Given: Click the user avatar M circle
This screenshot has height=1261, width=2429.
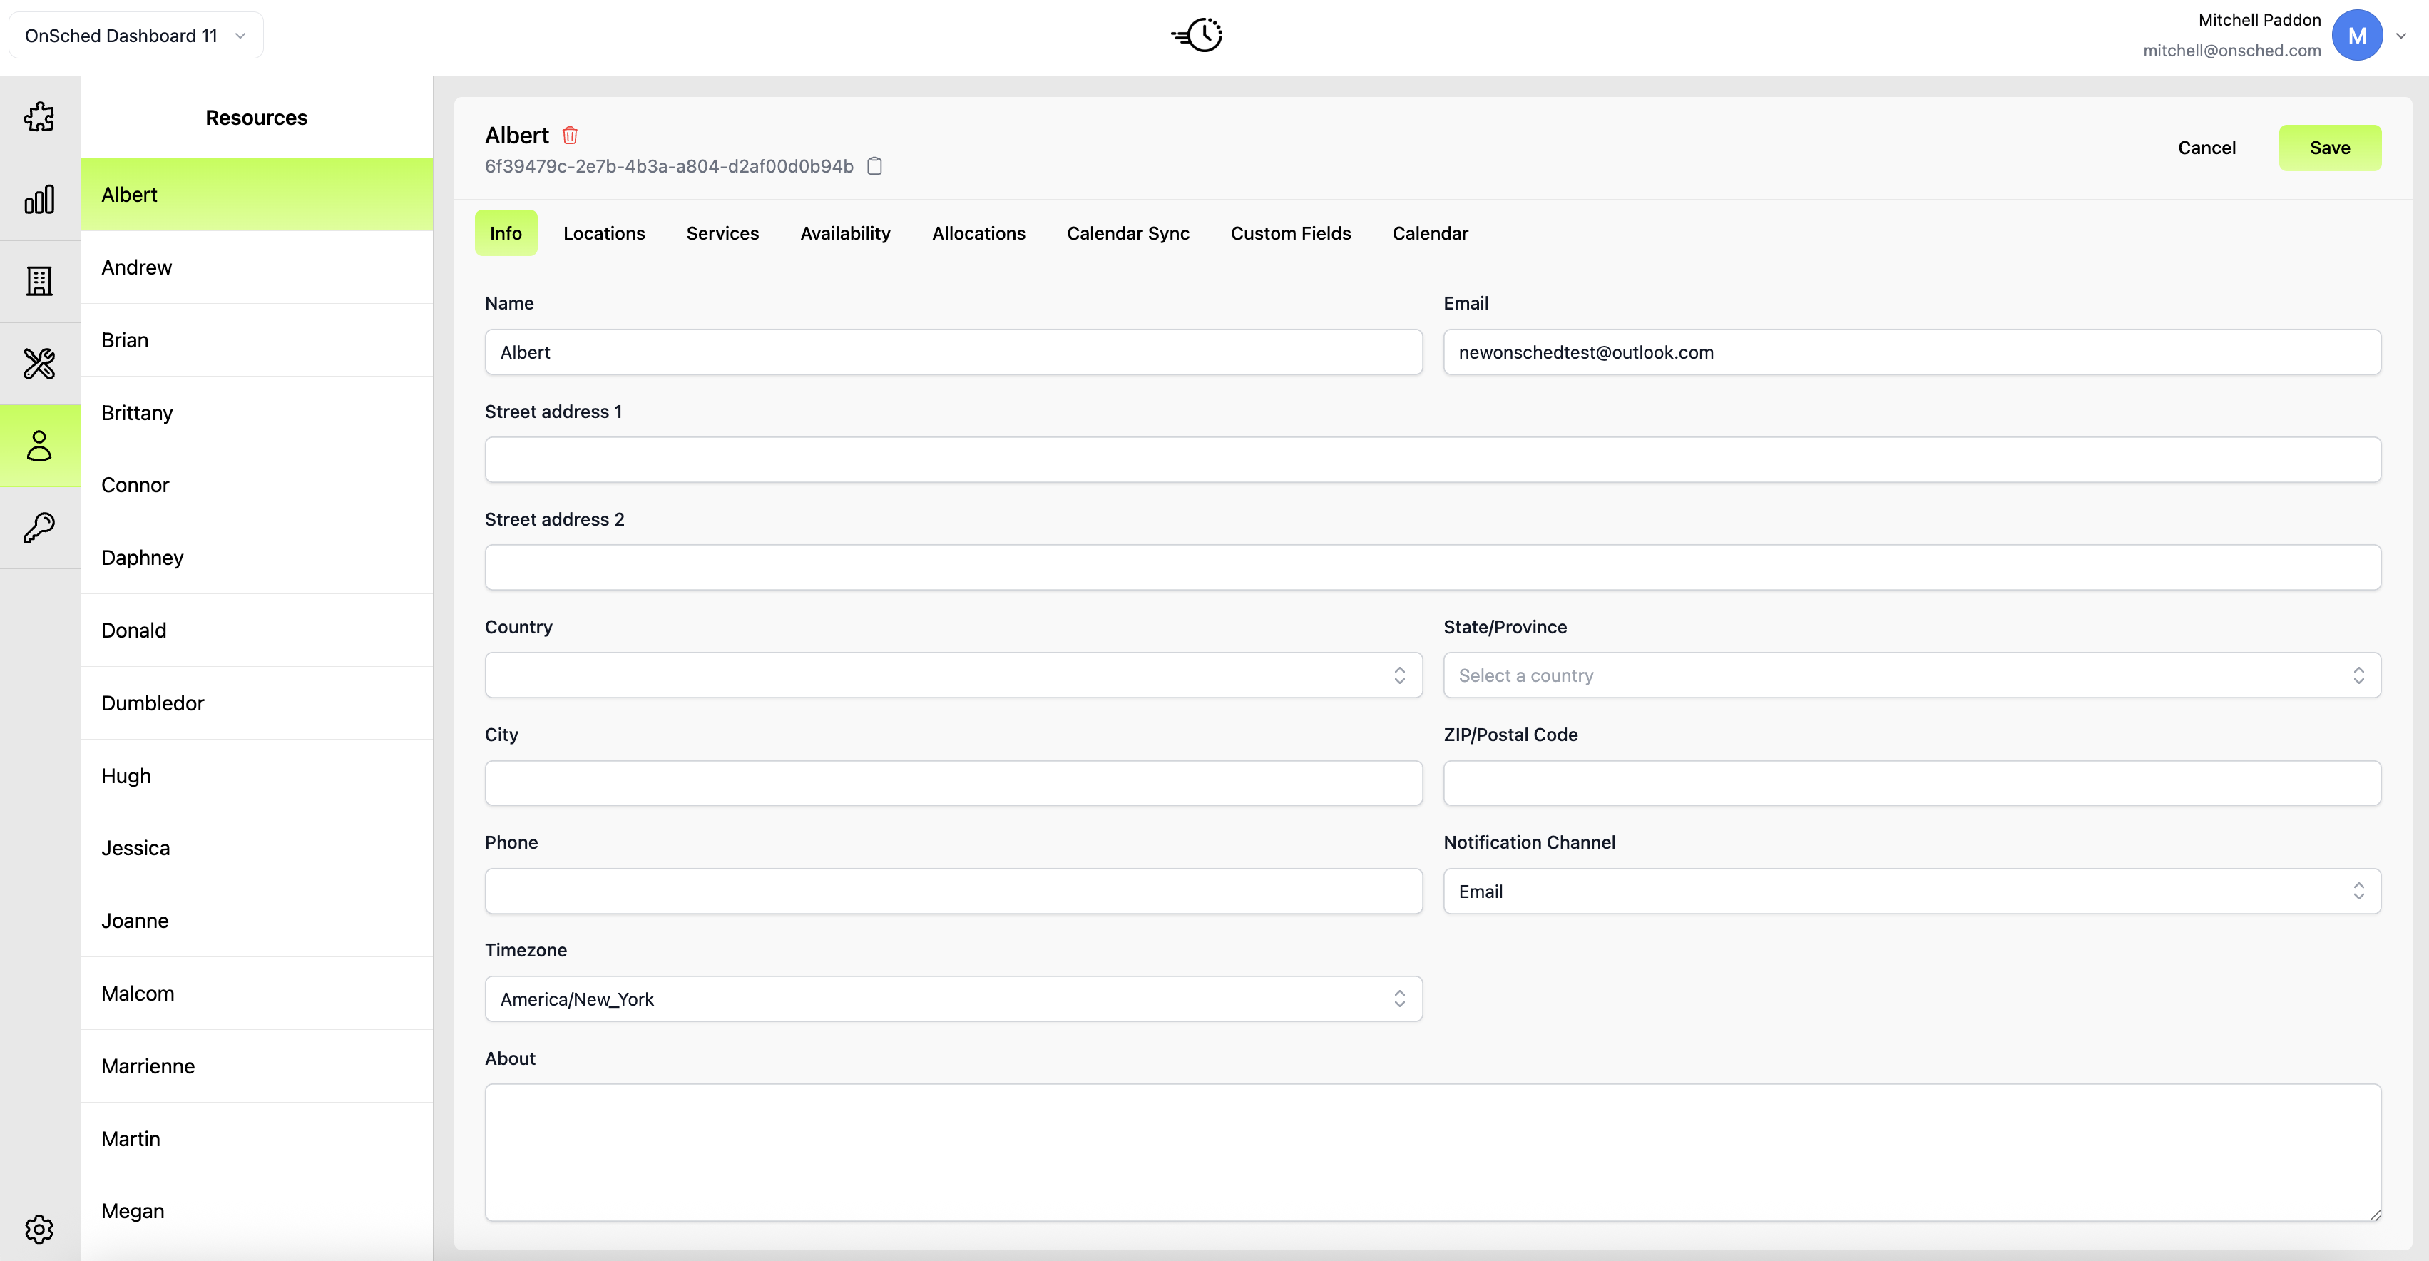Looking at the screenshot, I should pos(2356,36).
